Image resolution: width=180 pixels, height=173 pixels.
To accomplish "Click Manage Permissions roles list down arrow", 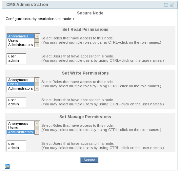I will pos(37,132).
